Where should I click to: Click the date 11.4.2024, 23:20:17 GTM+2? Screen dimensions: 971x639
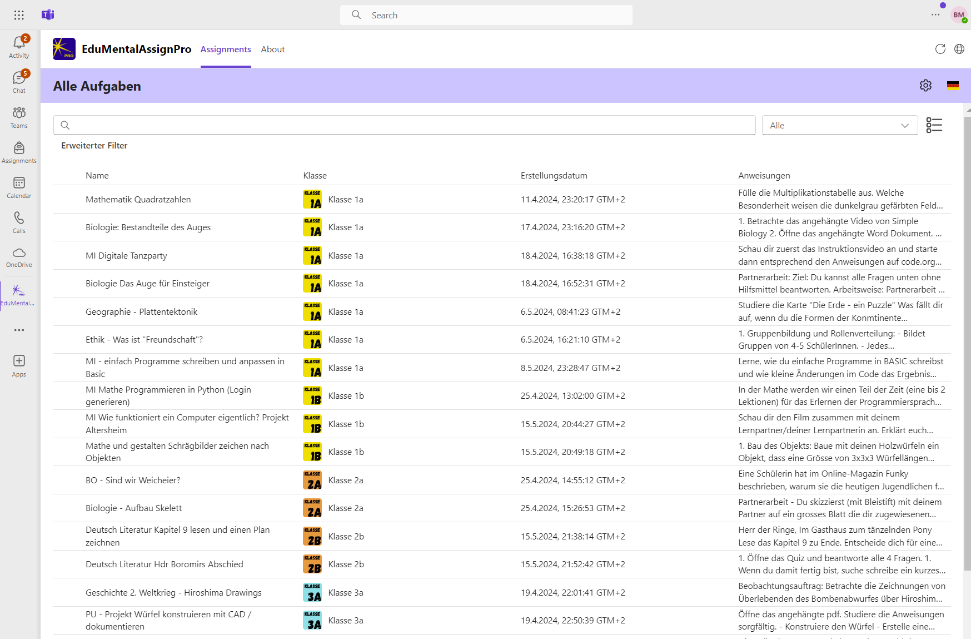572,199
